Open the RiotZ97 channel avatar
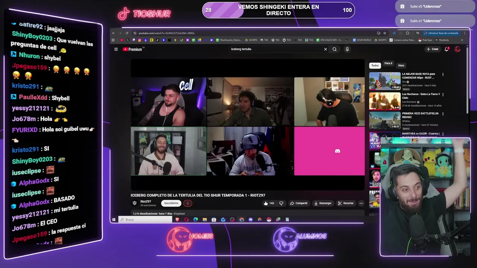Screen dimensions: 477x268 (135, 203)
